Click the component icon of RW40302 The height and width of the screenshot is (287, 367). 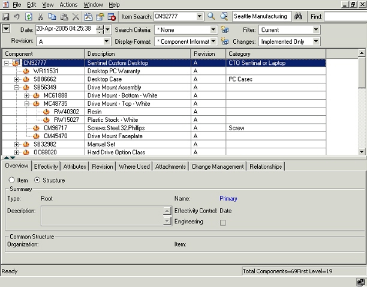[x=46, y=112]
